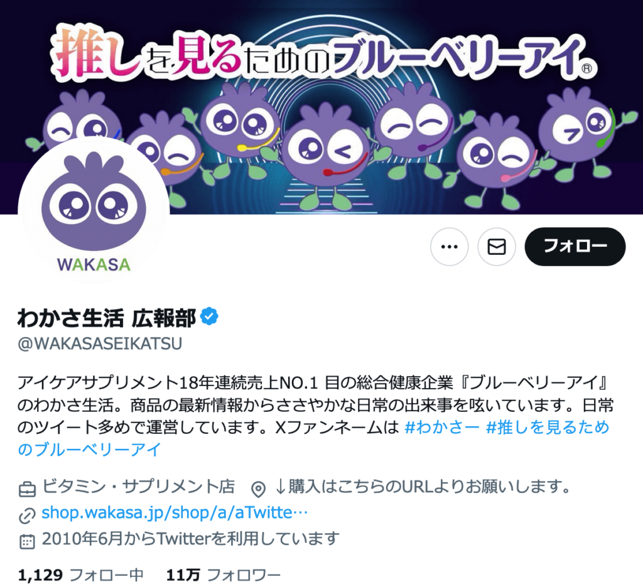Click the @WAKASASEIKATSU handle
Image resolution: width=643 pixels, height=587 pixels.
(100, 343)
